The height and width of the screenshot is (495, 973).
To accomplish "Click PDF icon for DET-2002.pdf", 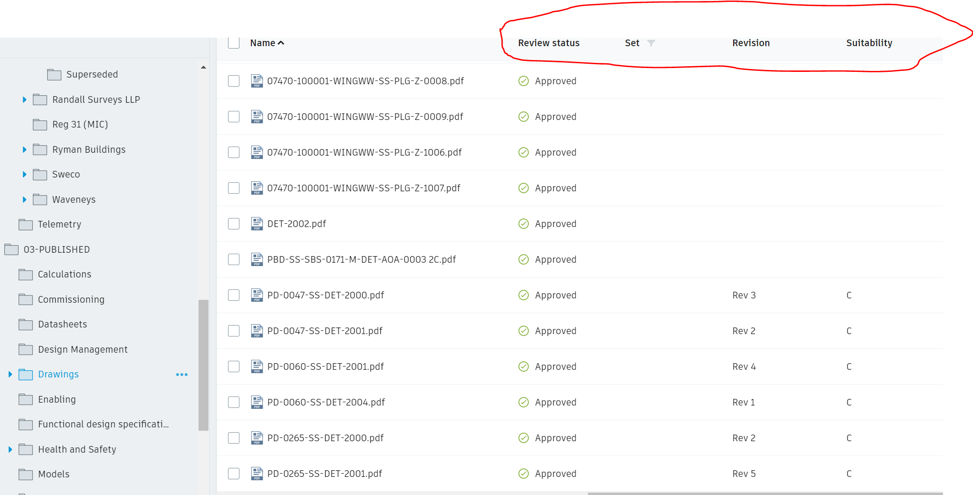I will point(257,224).
